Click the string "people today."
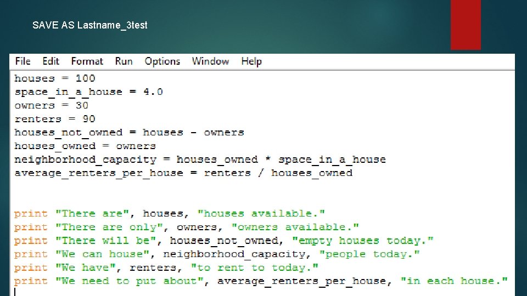 pyautogui.click(x=369, y=254)
